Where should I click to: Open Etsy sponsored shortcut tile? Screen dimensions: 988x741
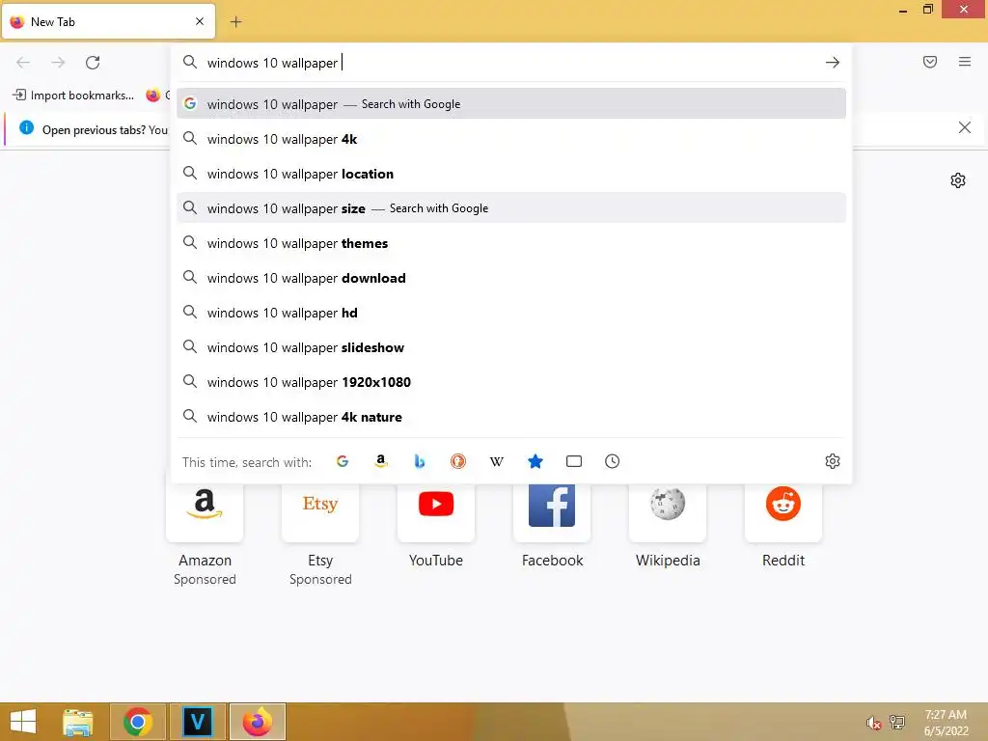pyautogui.click(x=320, y=511)
